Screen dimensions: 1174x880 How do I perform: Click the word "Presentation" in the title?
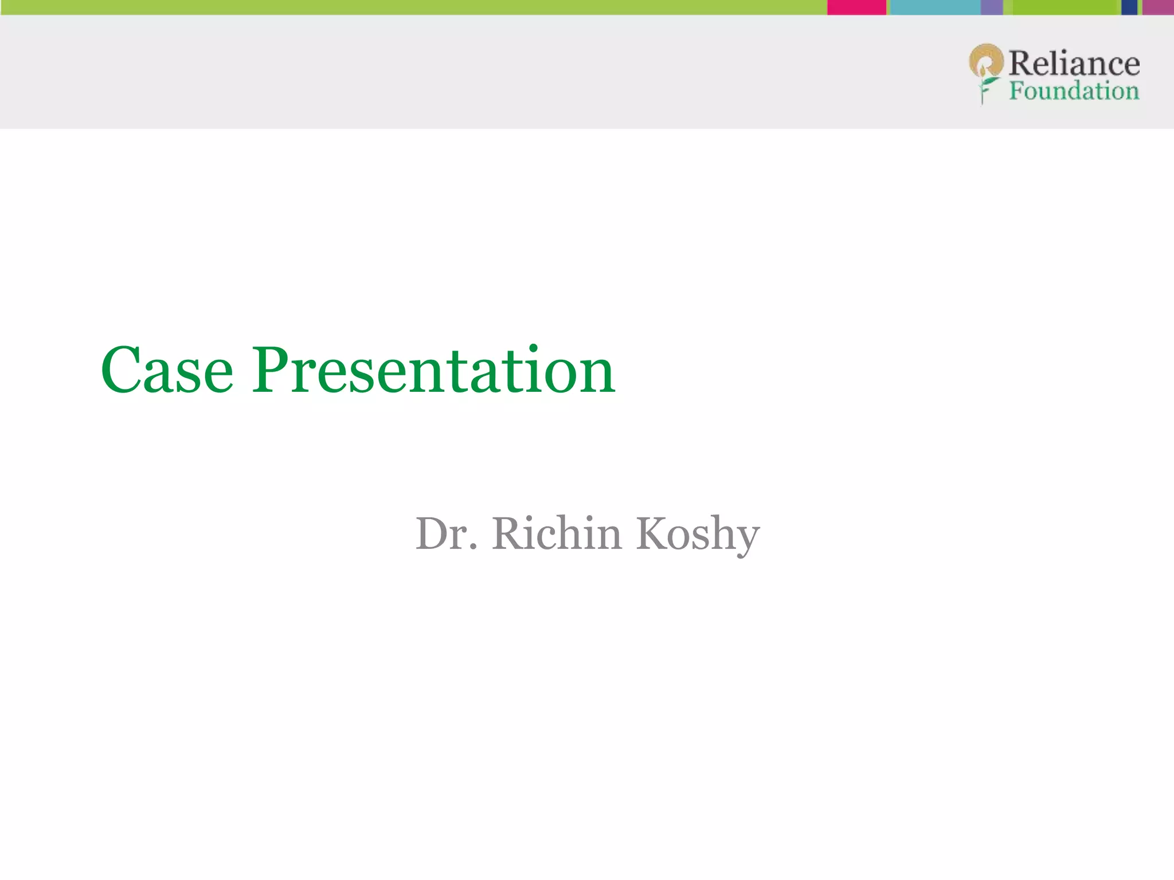coord(434,371)
